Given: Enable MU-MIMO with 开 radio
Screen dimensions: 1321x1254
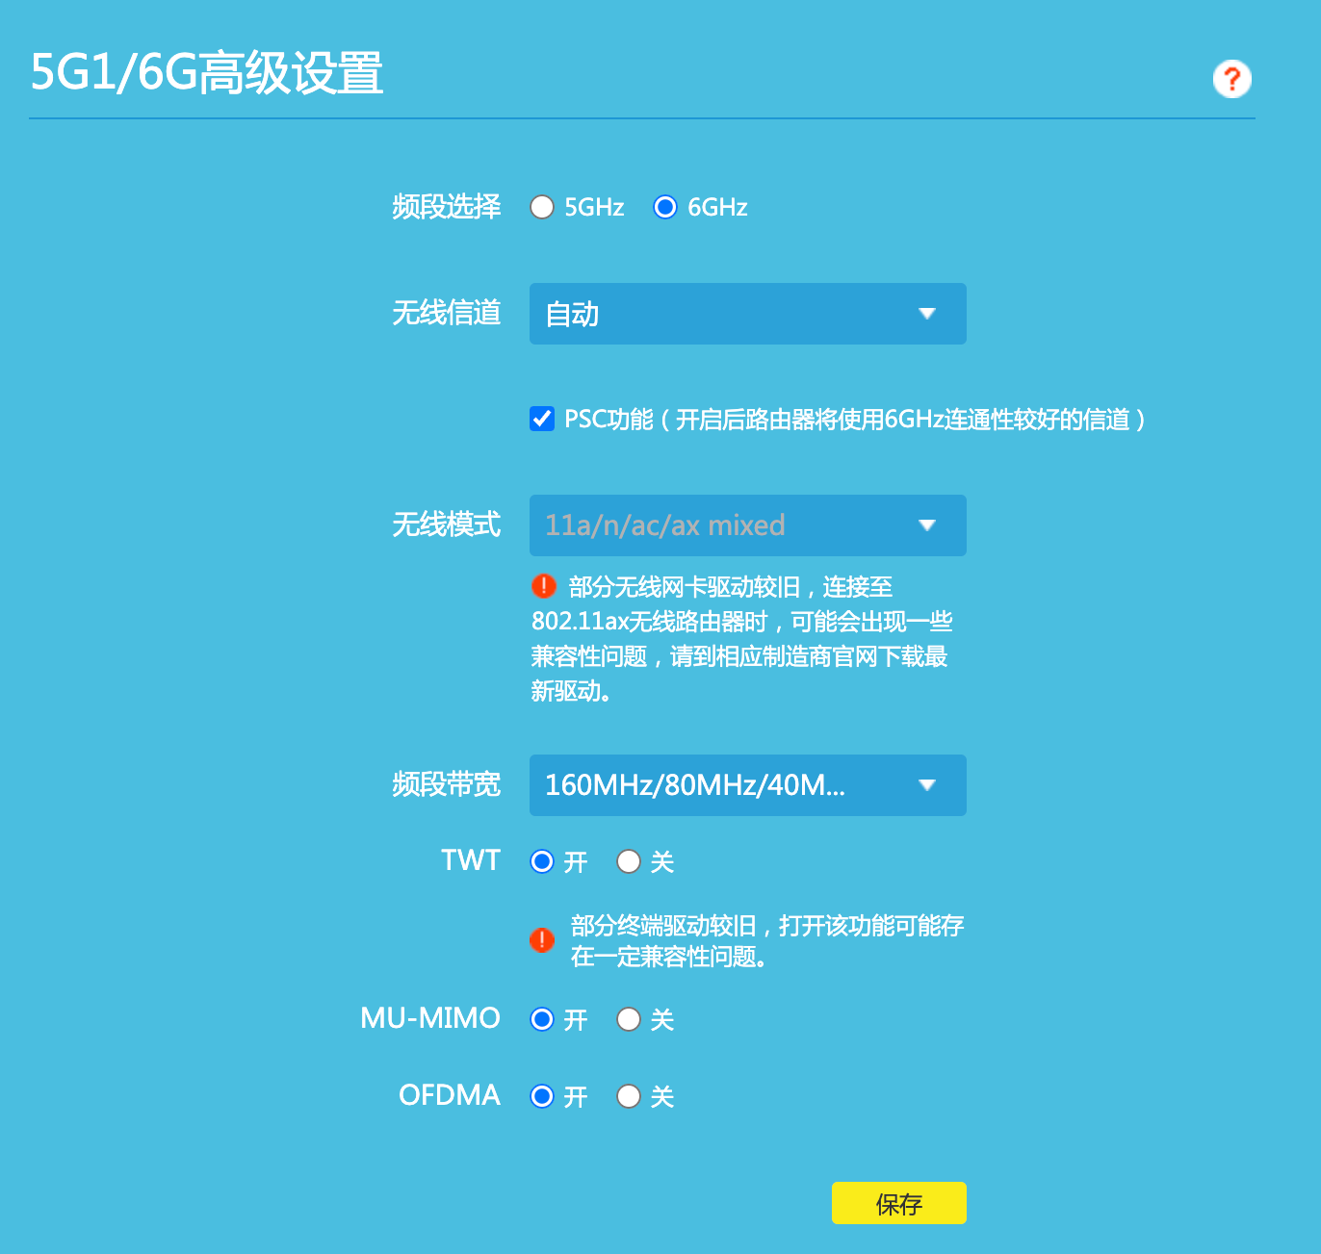Looking at the screenshot, I should pyautogui.click(x=542, y=1019).
